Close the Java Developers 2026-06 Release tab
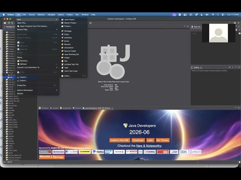241x180 pixels. pyautogui.click(x=112, y=108)
